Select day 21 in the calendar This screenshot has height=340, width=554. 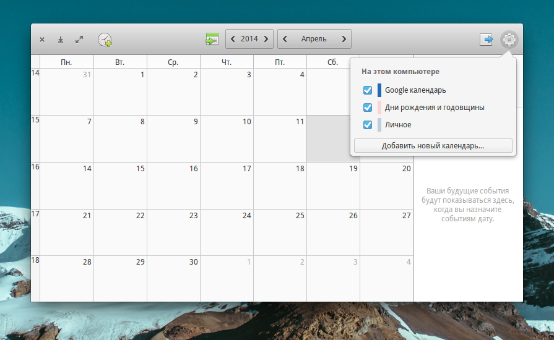point(67,233)
